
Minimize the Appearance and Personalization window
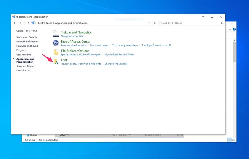click(203, 17)
